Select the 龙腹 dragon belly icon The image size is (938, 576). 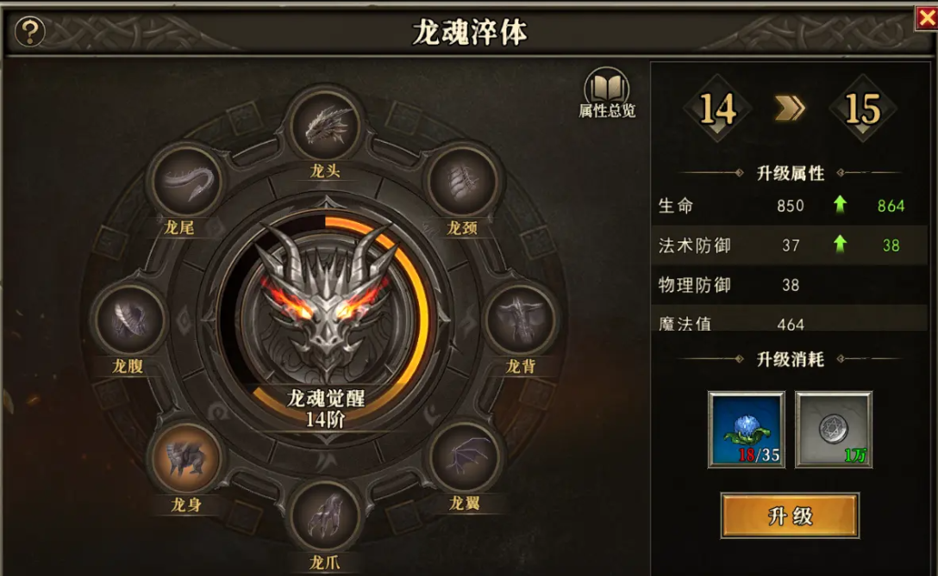click(x=129, y=319)
